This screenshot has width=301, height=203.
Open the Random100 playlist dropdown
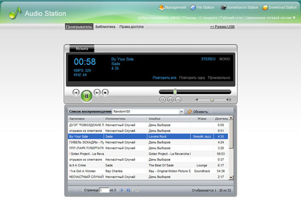(181, 111)
